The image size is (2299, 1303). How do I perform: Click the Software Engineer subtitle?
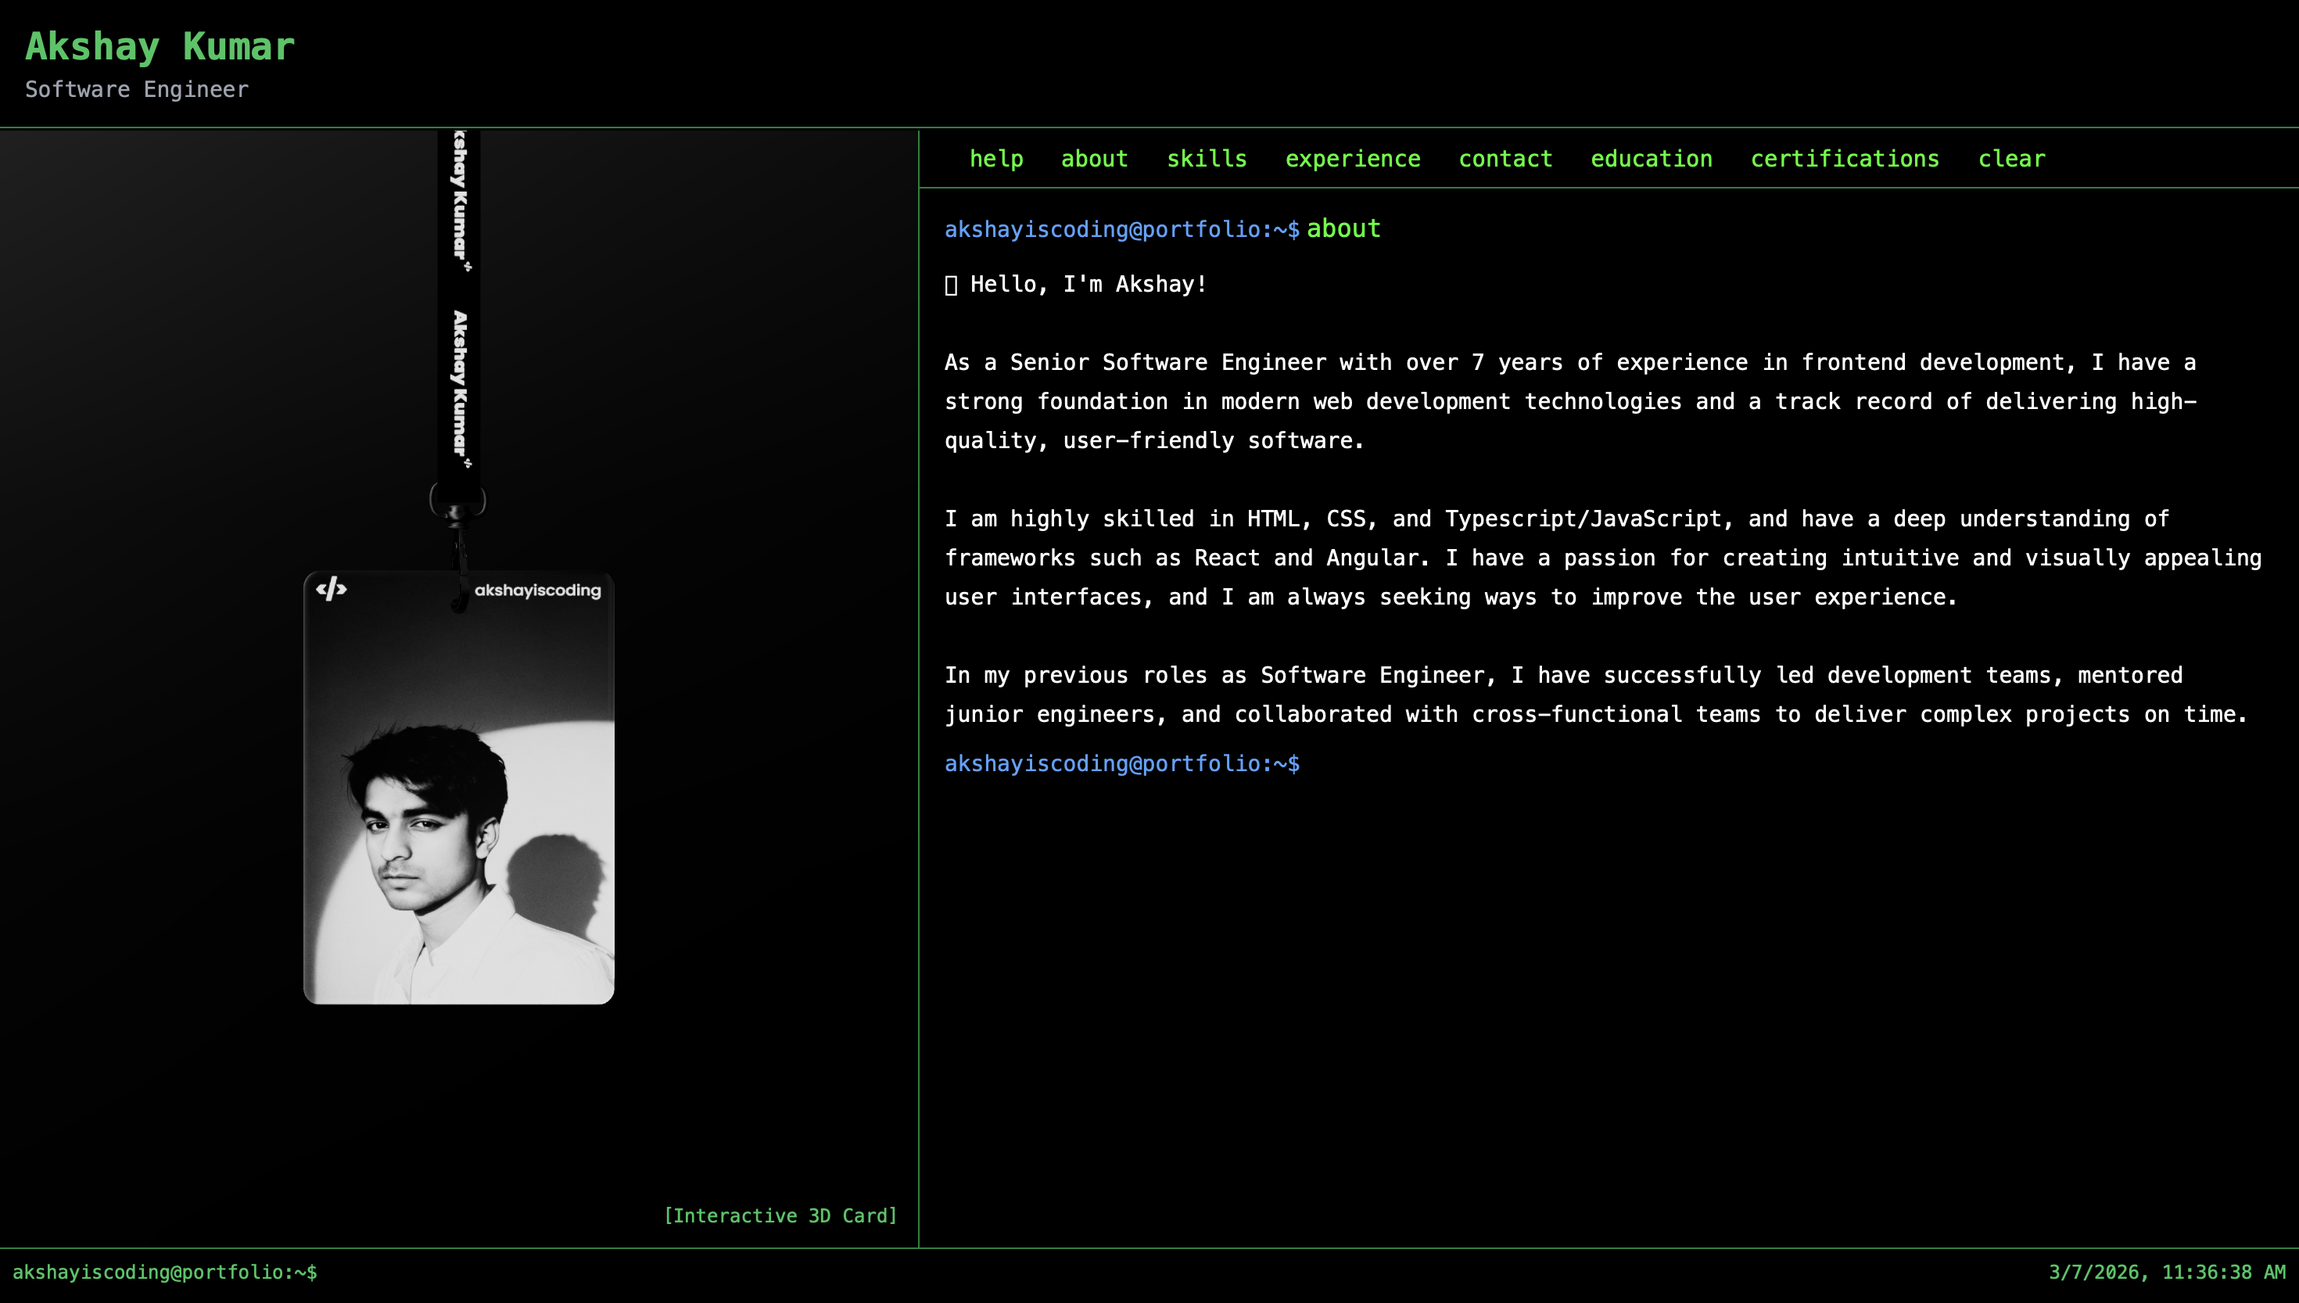tap(137, 89)
